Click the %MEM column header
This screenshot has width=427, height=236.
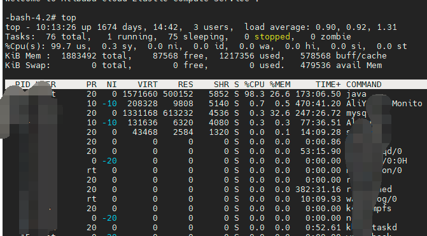point(279,85)
